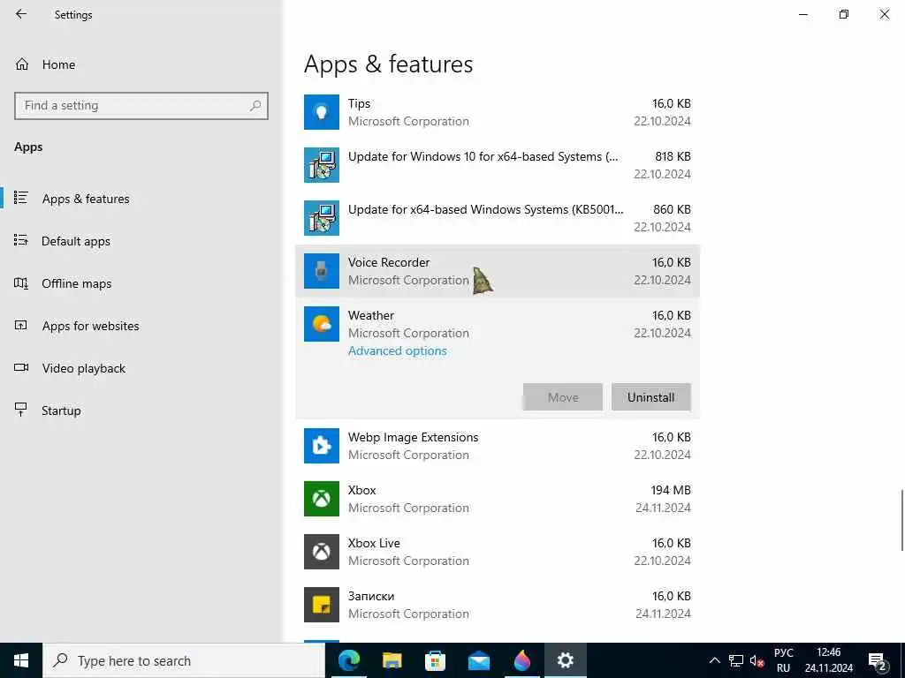
Task: Click the network icon in system tray
Action: [736, 660]
